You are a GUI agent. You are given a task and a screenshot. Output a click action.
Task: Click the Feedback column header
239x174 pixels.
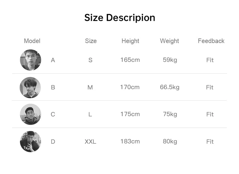211,41
